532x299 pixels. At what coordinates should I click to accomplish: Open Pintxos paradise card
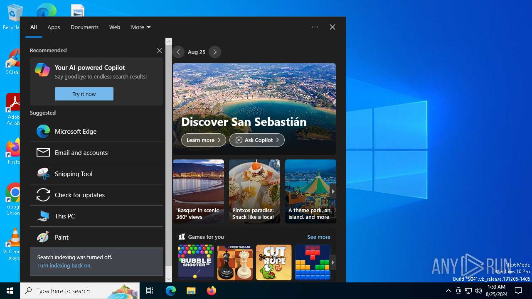pyautogui.click(x=254, y=191)
